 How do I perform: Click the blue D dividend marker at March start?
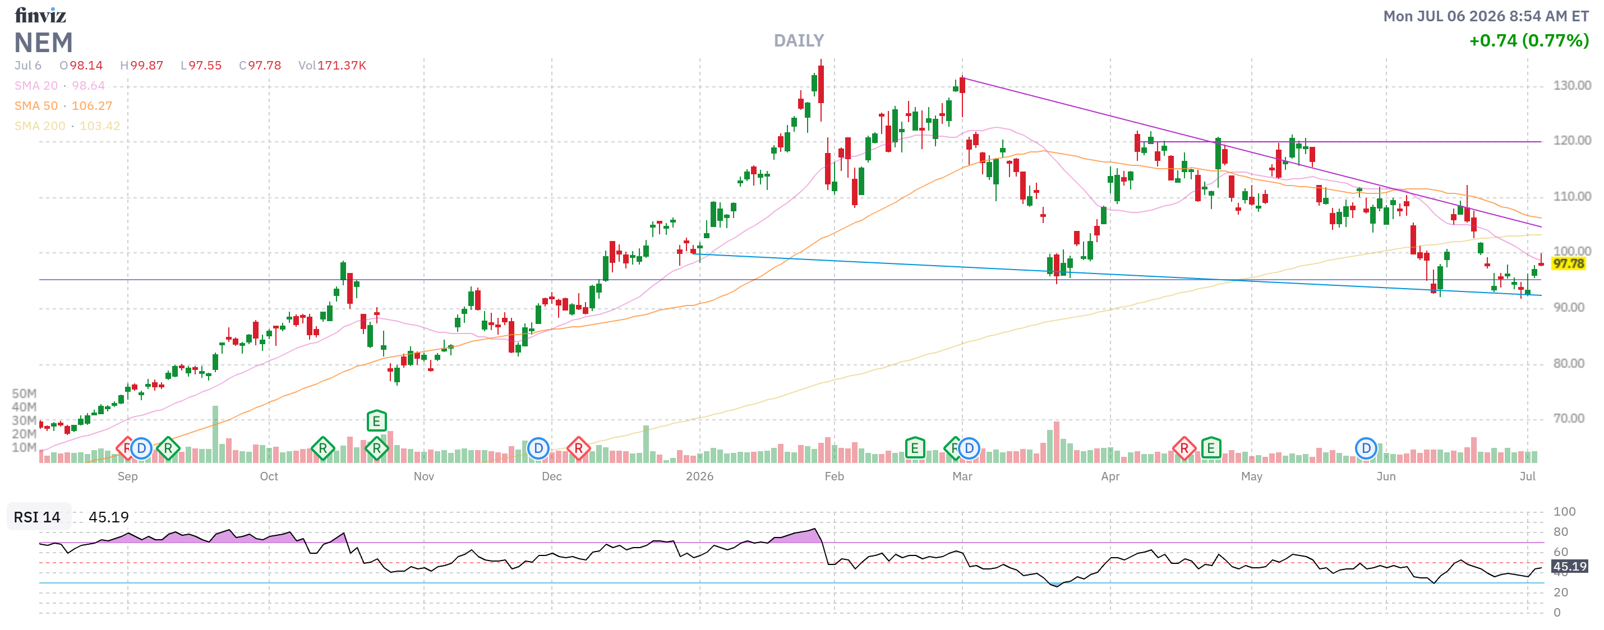click(969, 448)
